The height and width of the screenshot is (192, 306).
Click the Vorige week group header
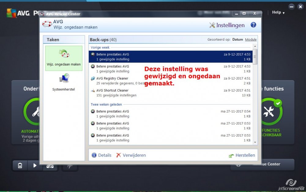(x=100, y=47)
